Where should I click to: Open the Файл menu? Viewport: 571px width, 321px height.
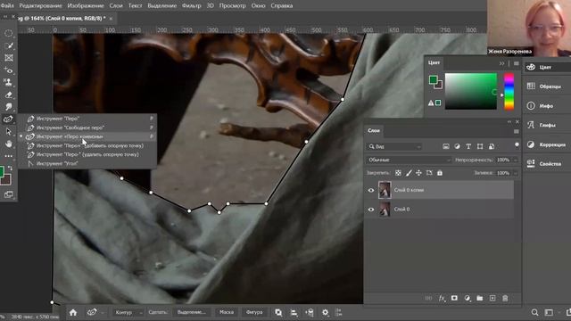tap(7, 5)
